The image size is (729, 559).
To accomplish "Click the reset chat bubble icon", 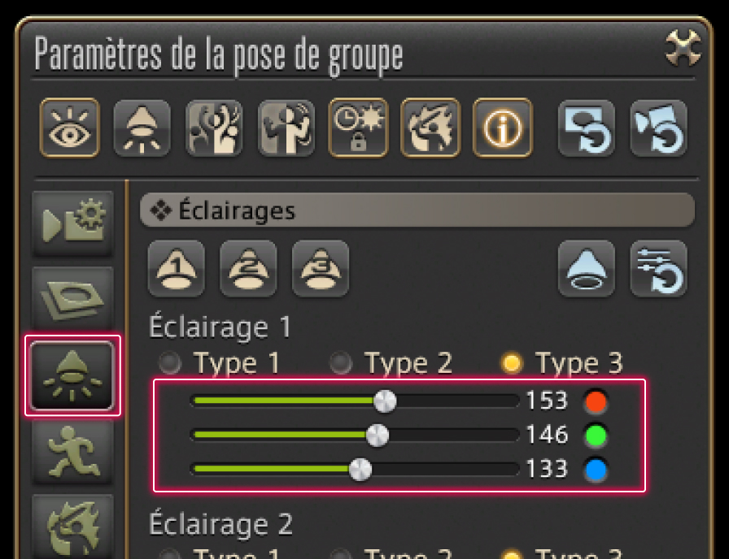I will point(587,128).
